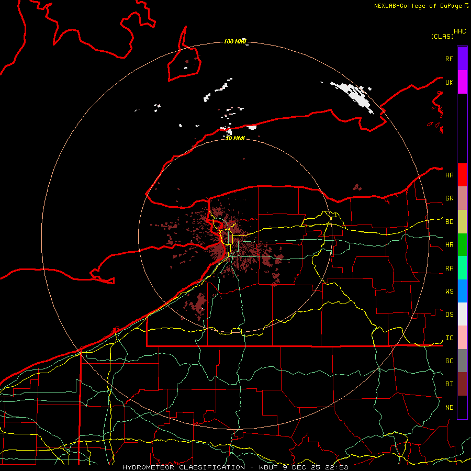Click the "RF" legend label

(x=449, y=59)
